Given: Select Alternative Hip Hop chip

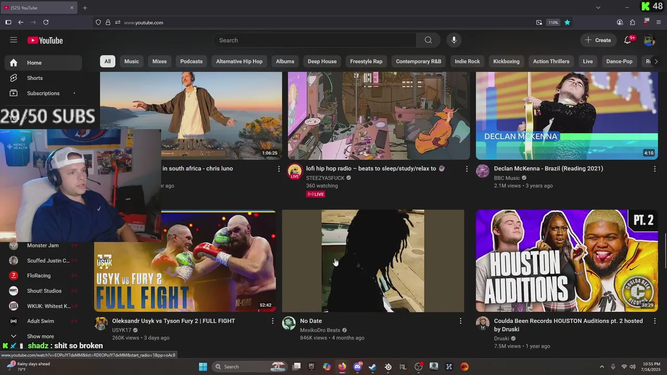Looking at the screenshot, I should click(x=239, y=61).
